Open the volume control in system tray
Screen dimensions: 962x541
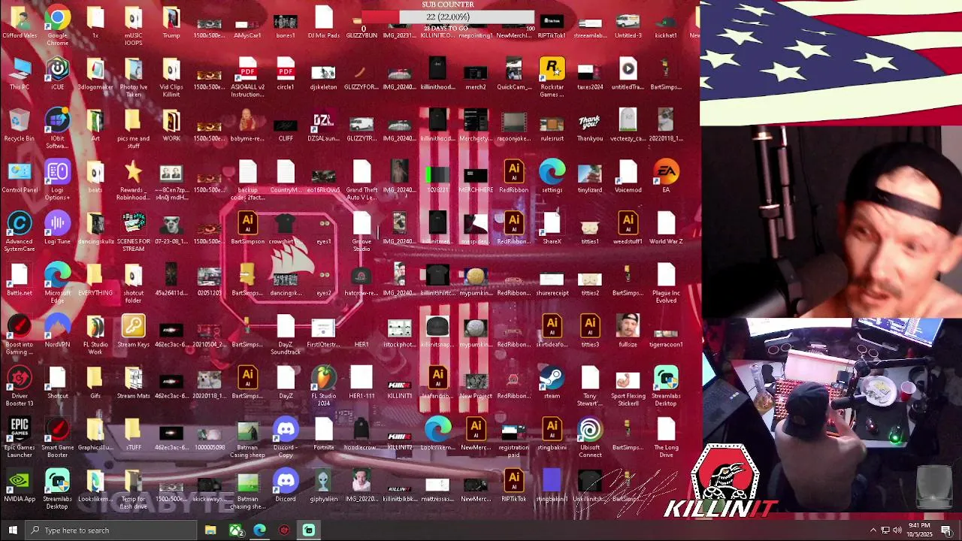tap(897, 530)
